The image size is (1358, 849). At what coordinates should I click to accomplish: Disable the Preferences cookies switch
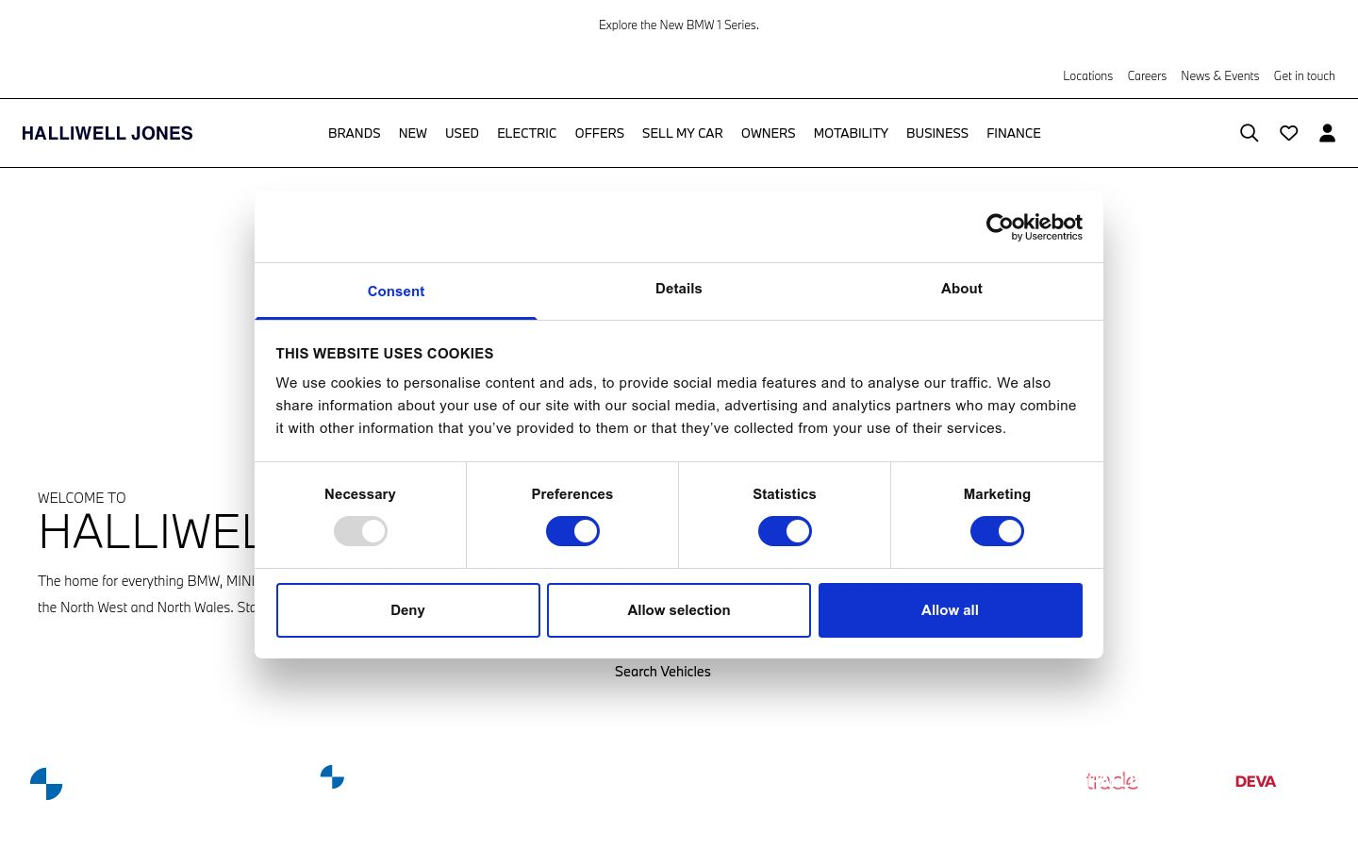(572, 531)
